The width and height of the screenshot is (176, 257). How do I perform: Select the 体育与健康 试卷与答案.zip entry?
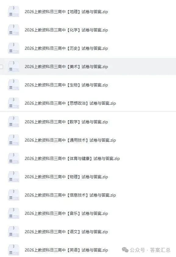72,158
